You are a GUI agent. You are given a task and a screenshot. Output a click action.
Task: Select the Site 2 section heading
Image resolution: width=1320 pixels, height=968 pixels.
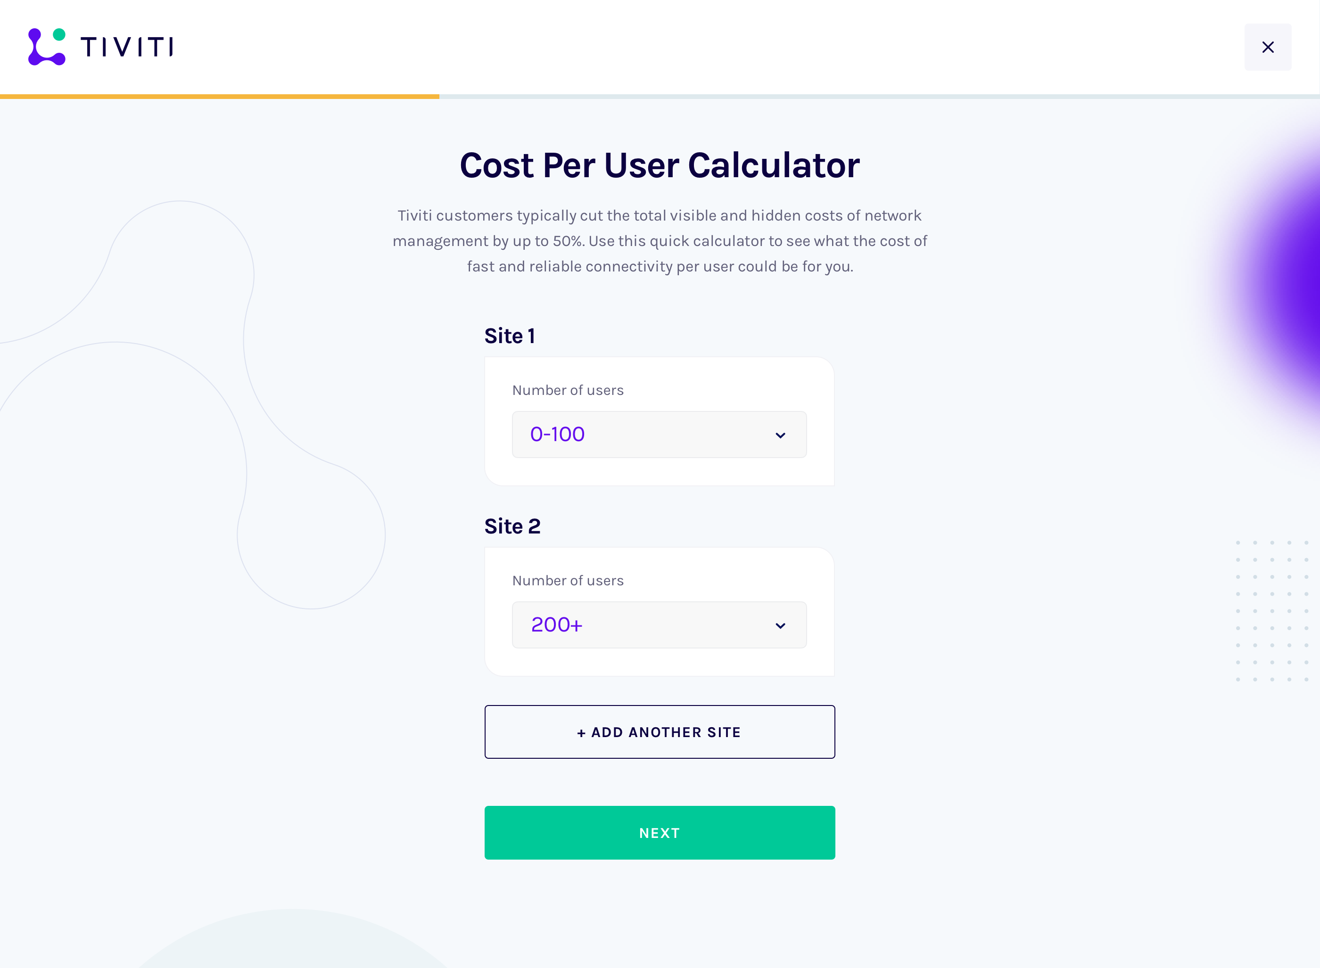[x=513, y=525]
